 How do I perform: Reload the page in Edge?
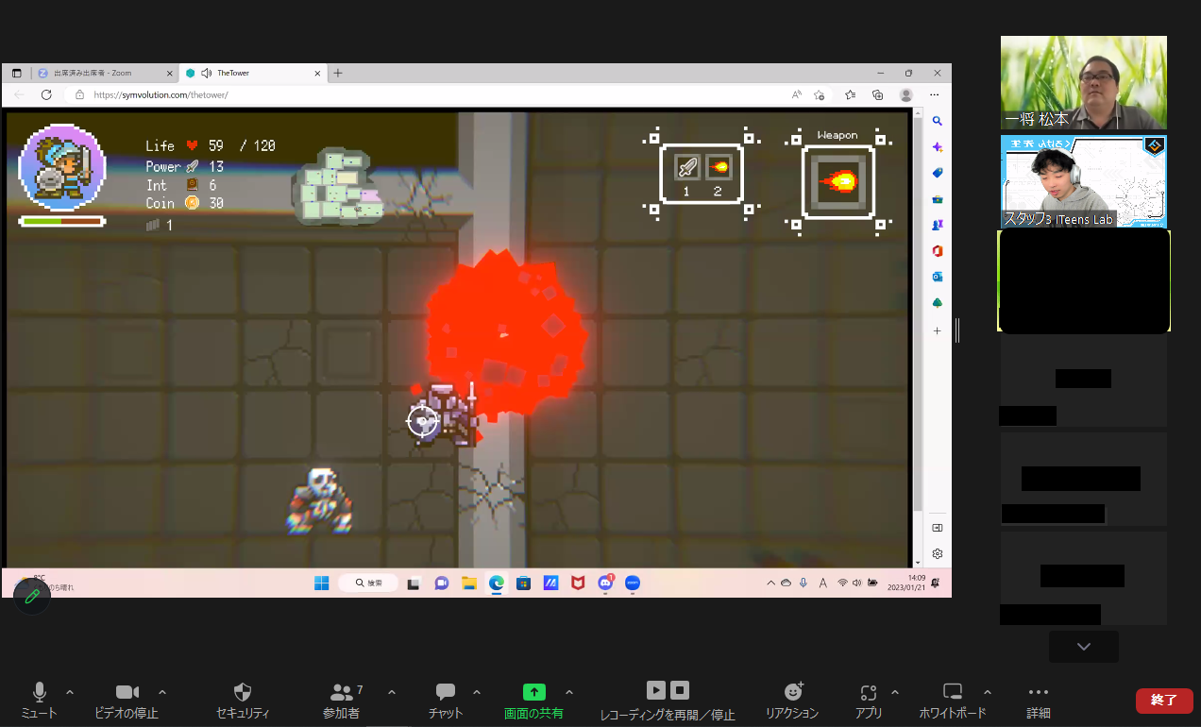46,94
